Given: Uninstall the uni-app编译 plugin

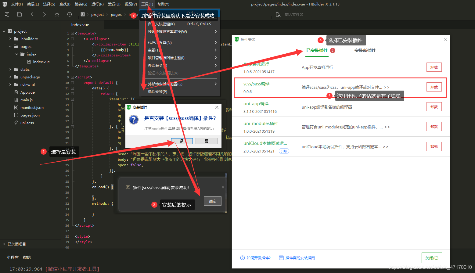Looking at the screenshot, I should (x=434, y=107).
